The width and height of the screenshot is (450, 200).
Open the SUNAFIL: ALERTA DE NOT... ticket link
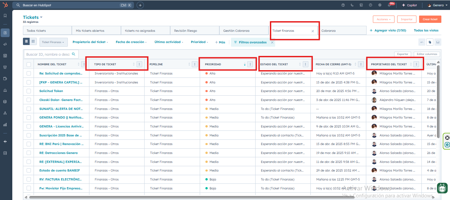click(x=60, y=109)
